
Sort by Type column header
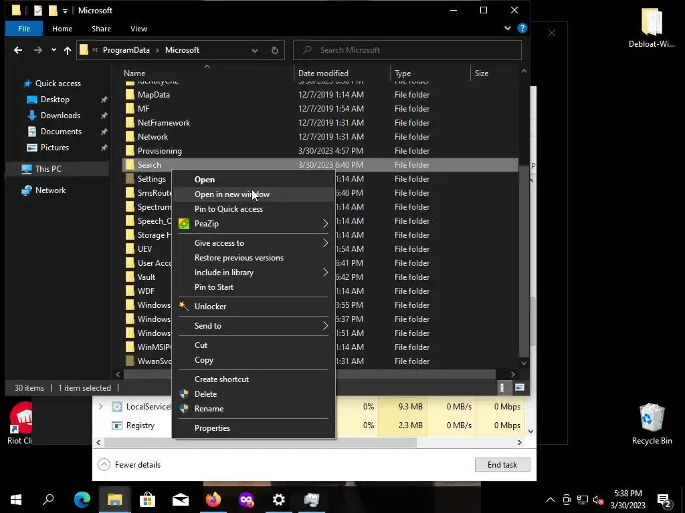[x=402, y=73]
